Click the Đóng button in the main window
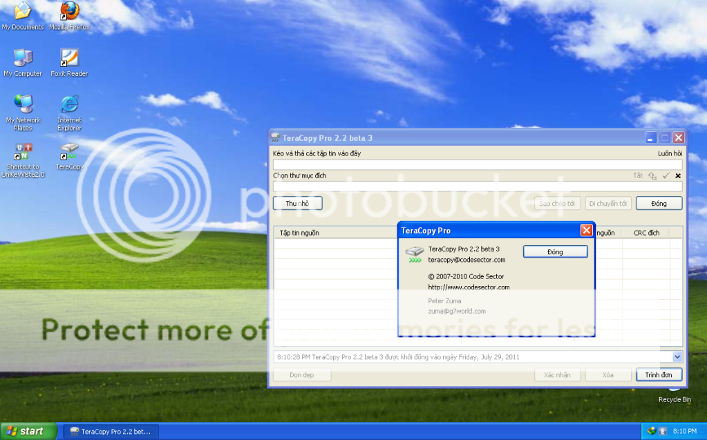This screenshot has width=707, height=440. (659, 203)
